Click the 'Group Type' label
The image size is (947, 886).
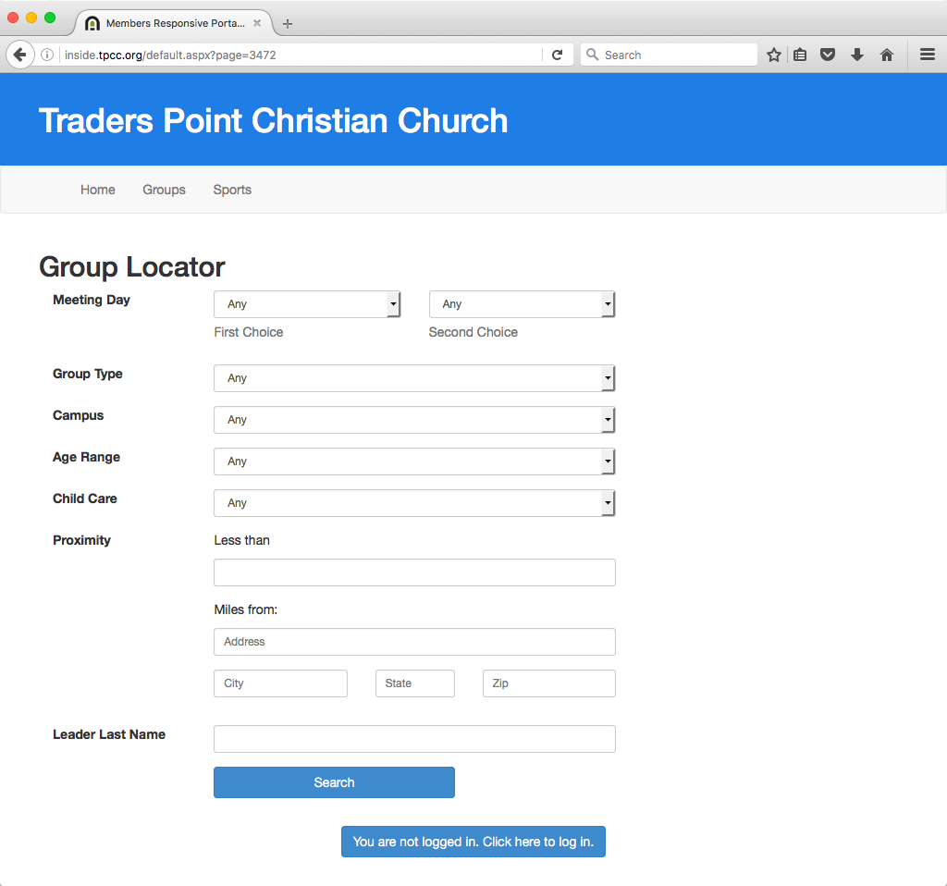click(88, 374)
